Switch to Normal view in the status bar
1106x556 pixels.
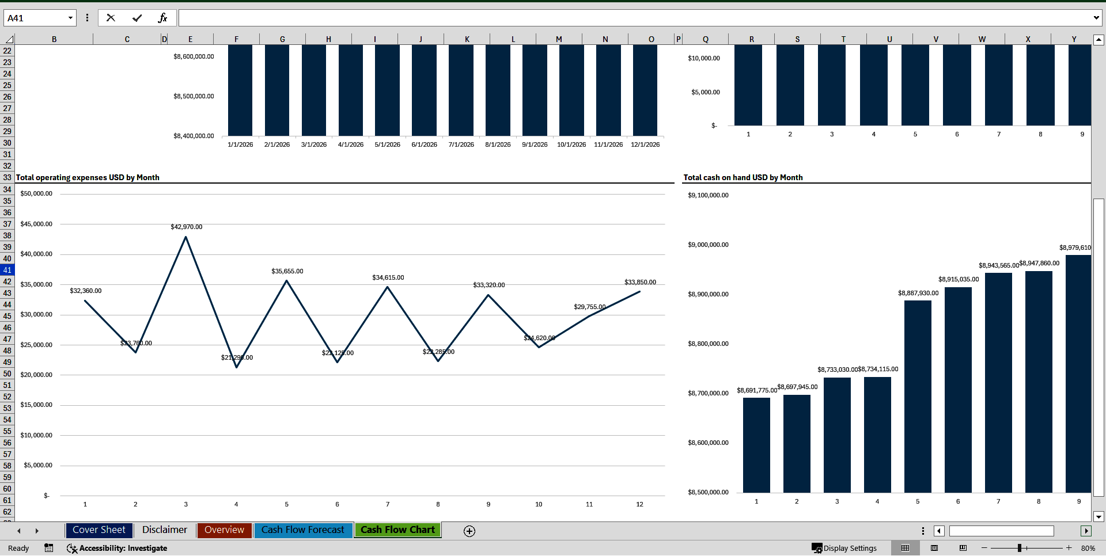point(904,548)
